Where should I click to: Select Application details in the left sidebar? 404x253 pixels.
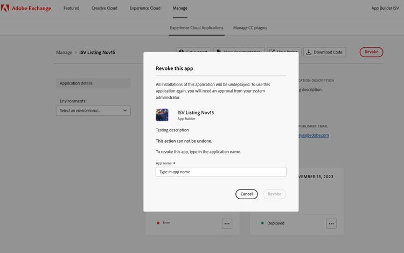93,83
